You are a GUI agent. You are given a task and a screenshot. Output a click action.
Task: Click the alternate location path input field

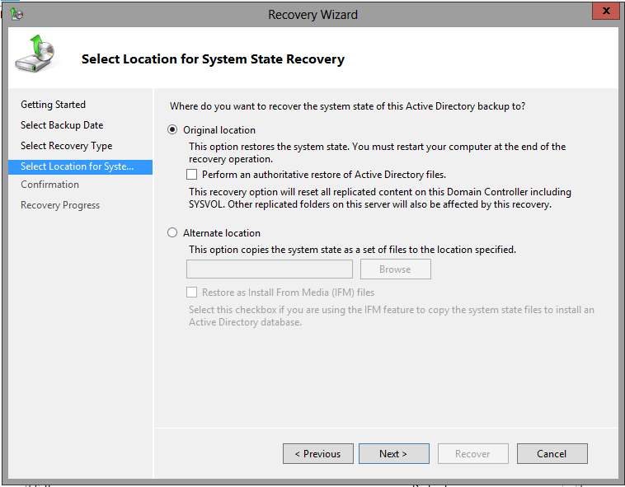pyautogui.click(x=270, y=269)
